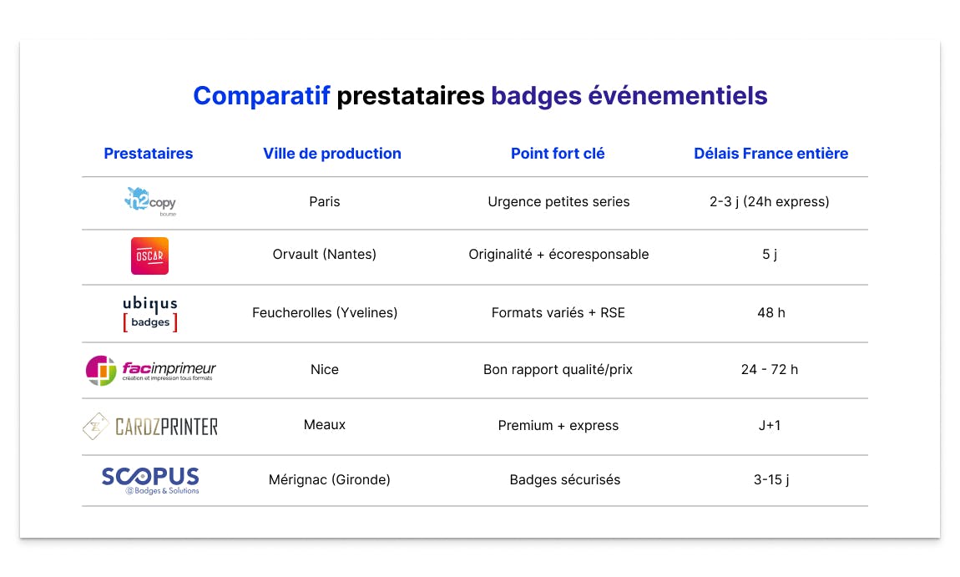The width and height of the screenshot is (960, 577).
Task: Click the Comparatif prestataires title
Action: (480, 96)
